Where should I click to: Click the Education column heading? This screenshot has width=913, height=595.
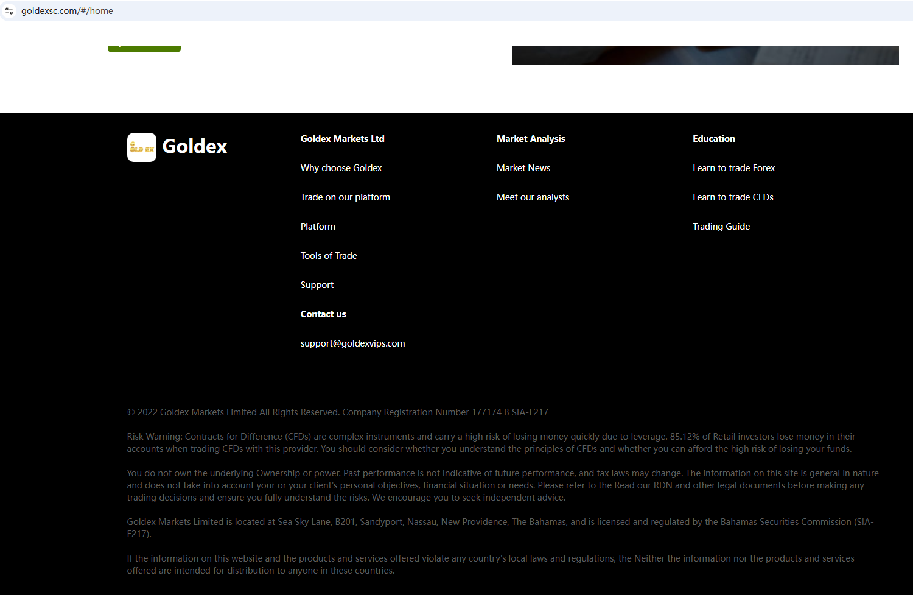pos(714,139)
